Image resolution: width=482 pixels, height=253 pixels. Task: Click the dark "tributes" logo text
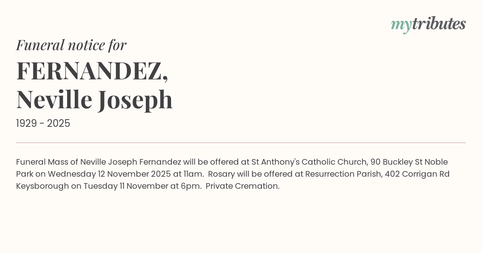439,24
